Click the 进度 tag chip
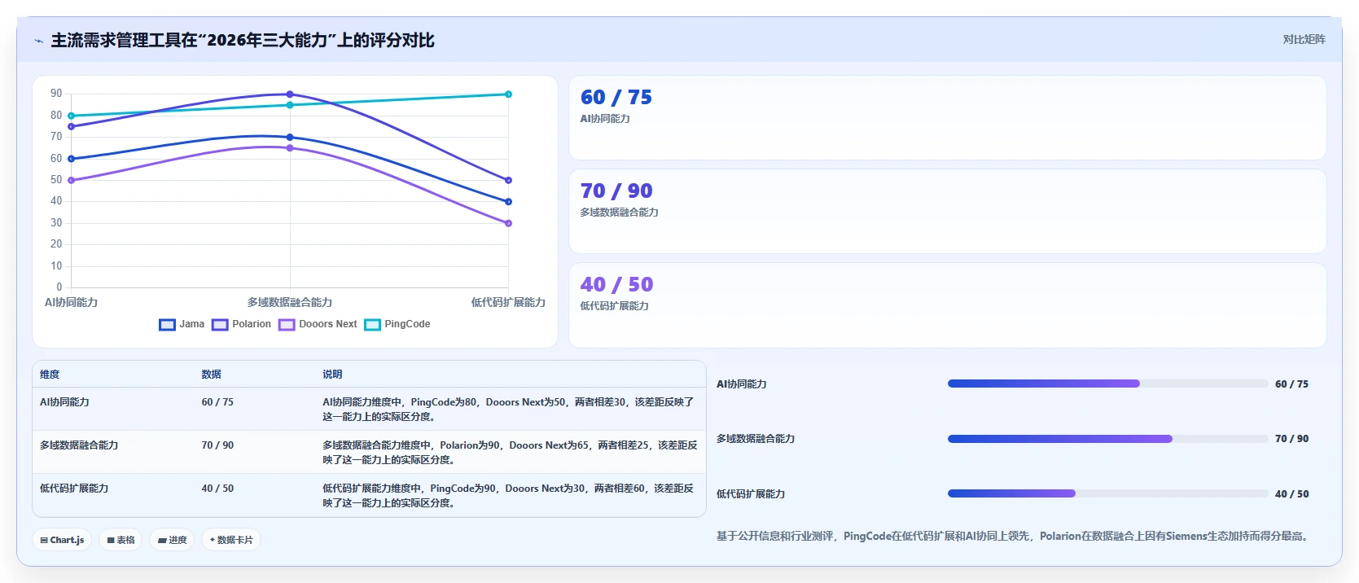 (x=172, y=540)
